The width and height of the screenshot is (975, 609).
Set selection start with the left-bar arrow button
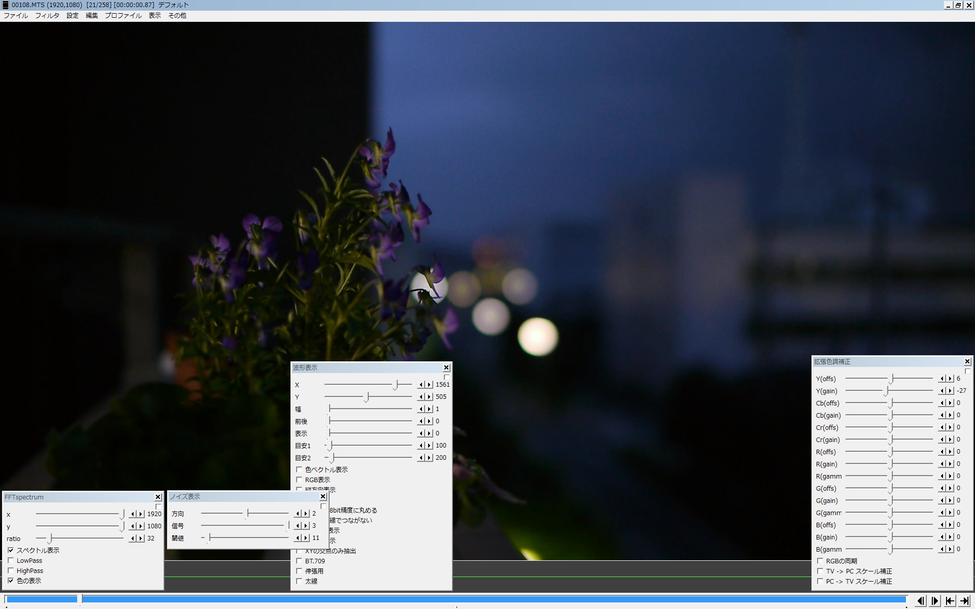coord(950,601)
